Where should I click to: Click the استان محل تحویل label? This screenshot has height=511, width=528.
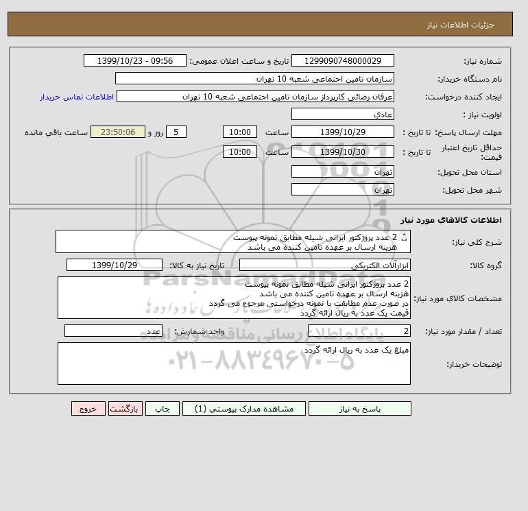pyautogui.click(x=470, y=172)
